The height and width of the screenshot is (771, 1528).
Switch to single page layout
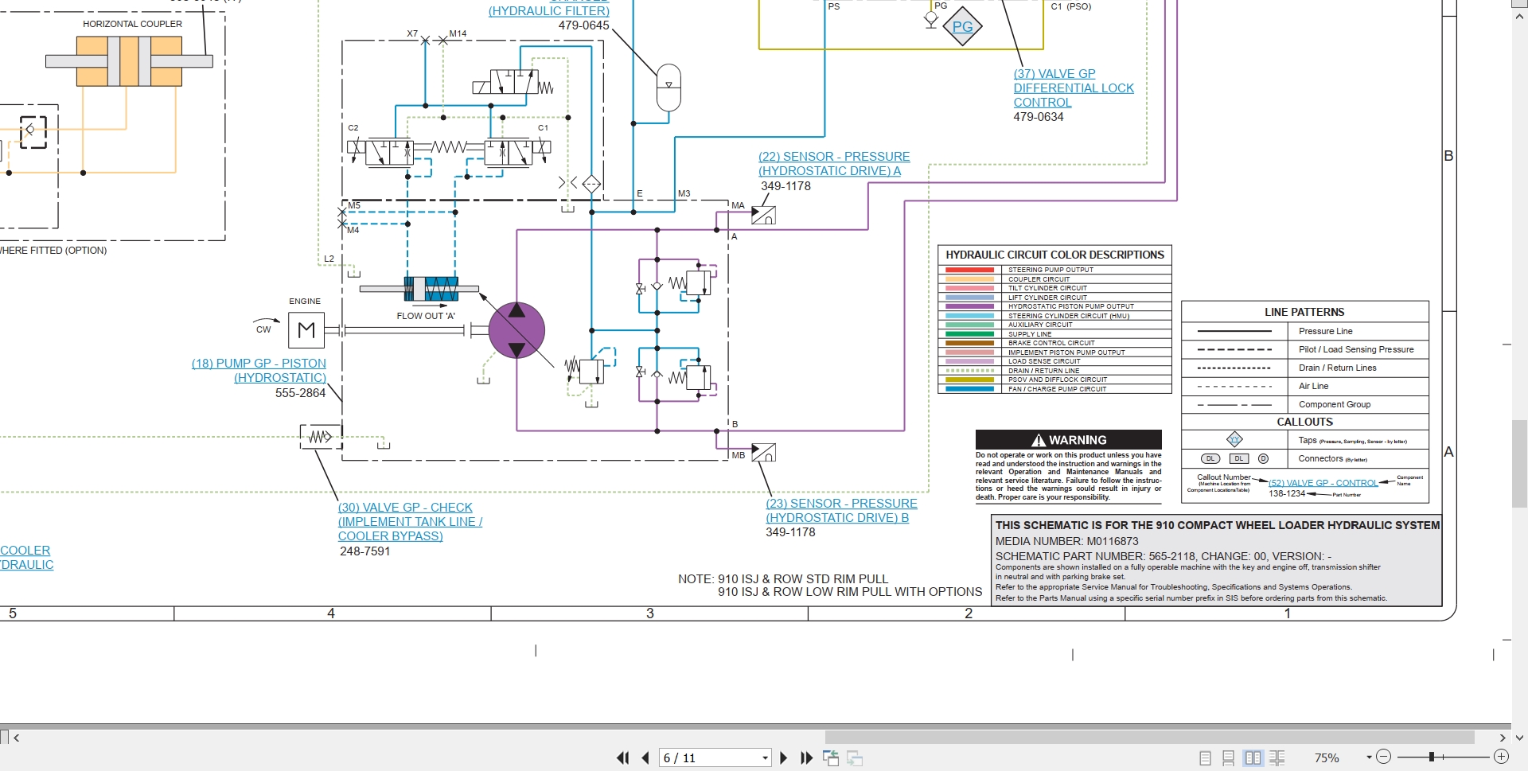1205,758
